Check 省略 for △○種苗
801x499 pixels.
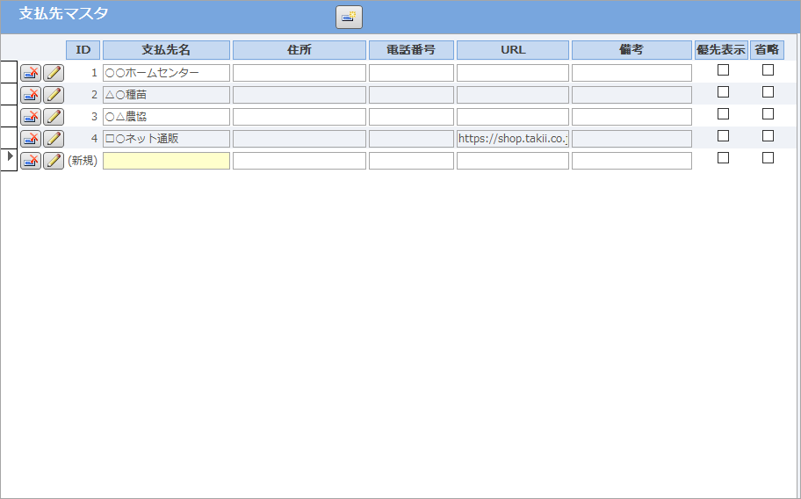coord(768,92)
